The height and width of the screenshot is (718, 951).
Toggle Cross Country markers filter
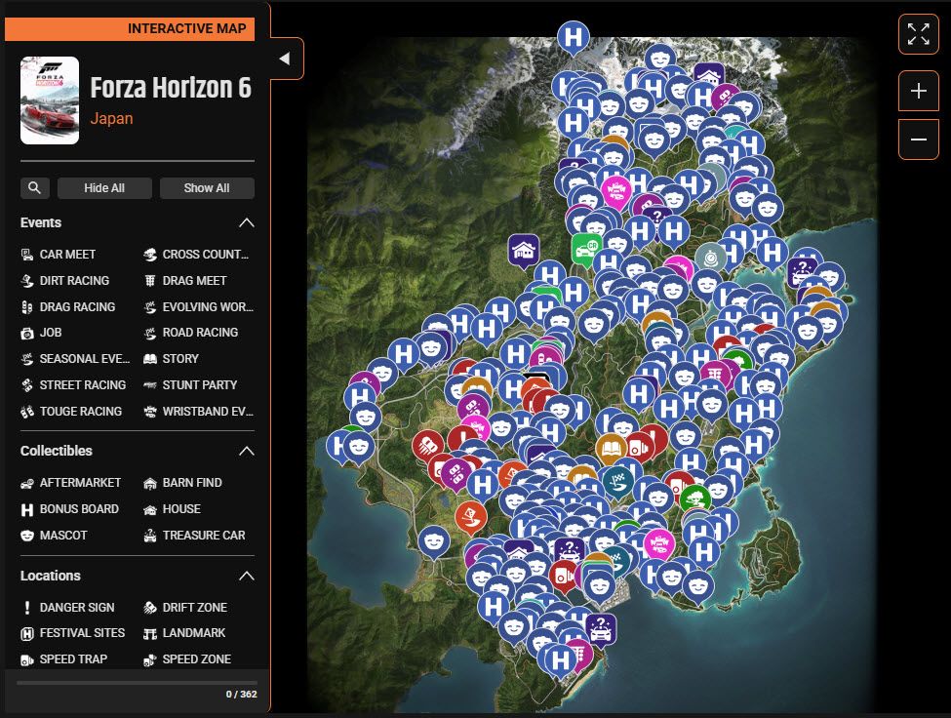(x=196, y=254)
